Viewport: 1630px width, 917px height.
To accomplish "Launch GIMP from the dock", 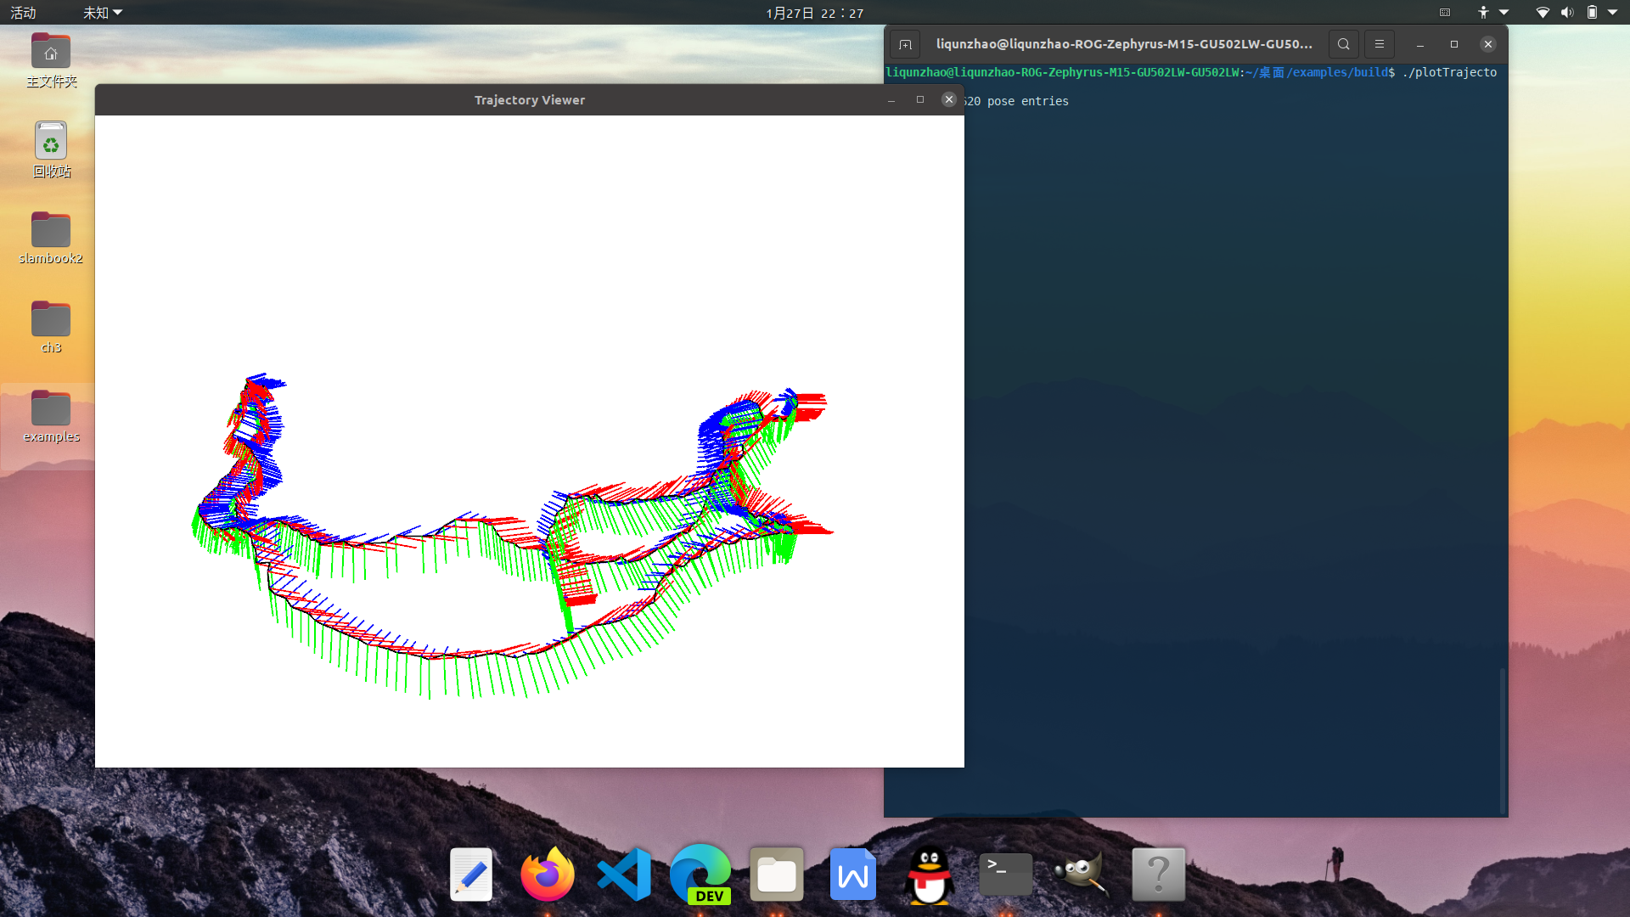I will click(1082, 875).
